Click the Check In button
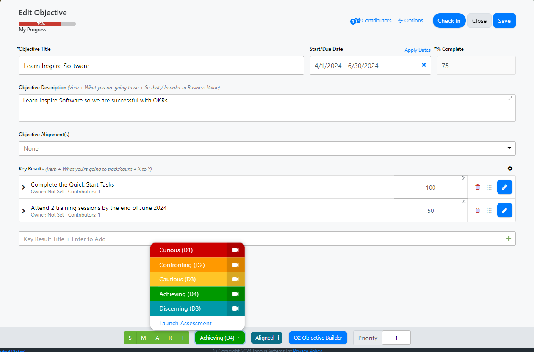The image size is (534, 352). pos(449,21)
